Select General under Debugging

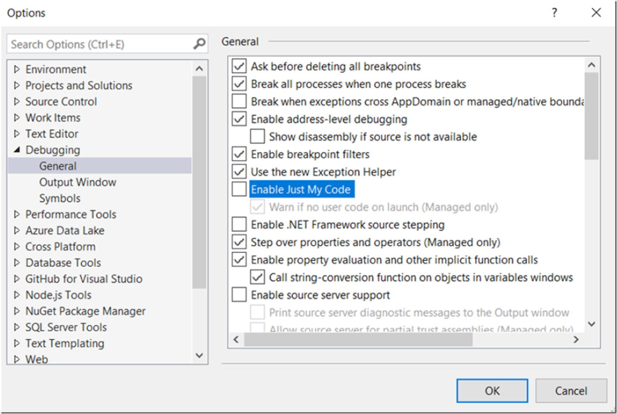[x=58, y=166]
